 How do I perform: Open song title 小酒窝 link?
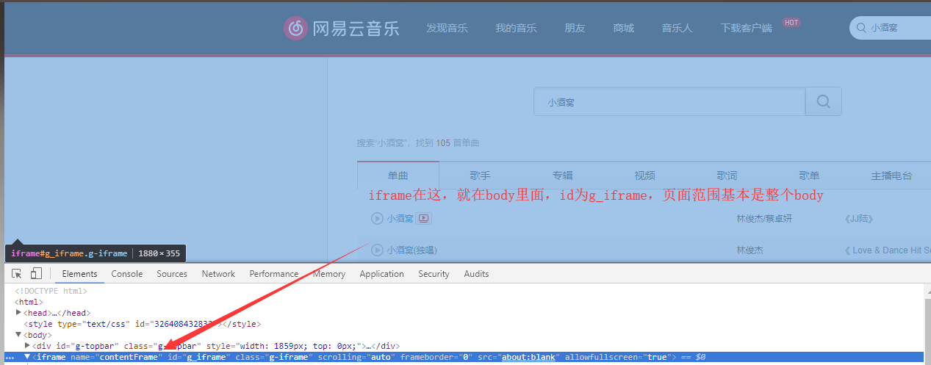(400, 218)
